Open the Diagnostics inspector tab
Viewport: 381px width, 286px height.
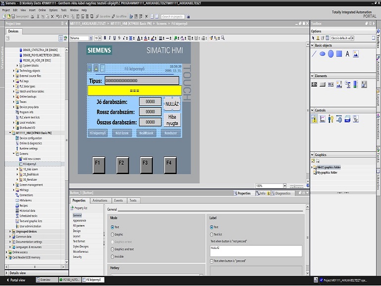pyautogui.click(x=281, y=193)
